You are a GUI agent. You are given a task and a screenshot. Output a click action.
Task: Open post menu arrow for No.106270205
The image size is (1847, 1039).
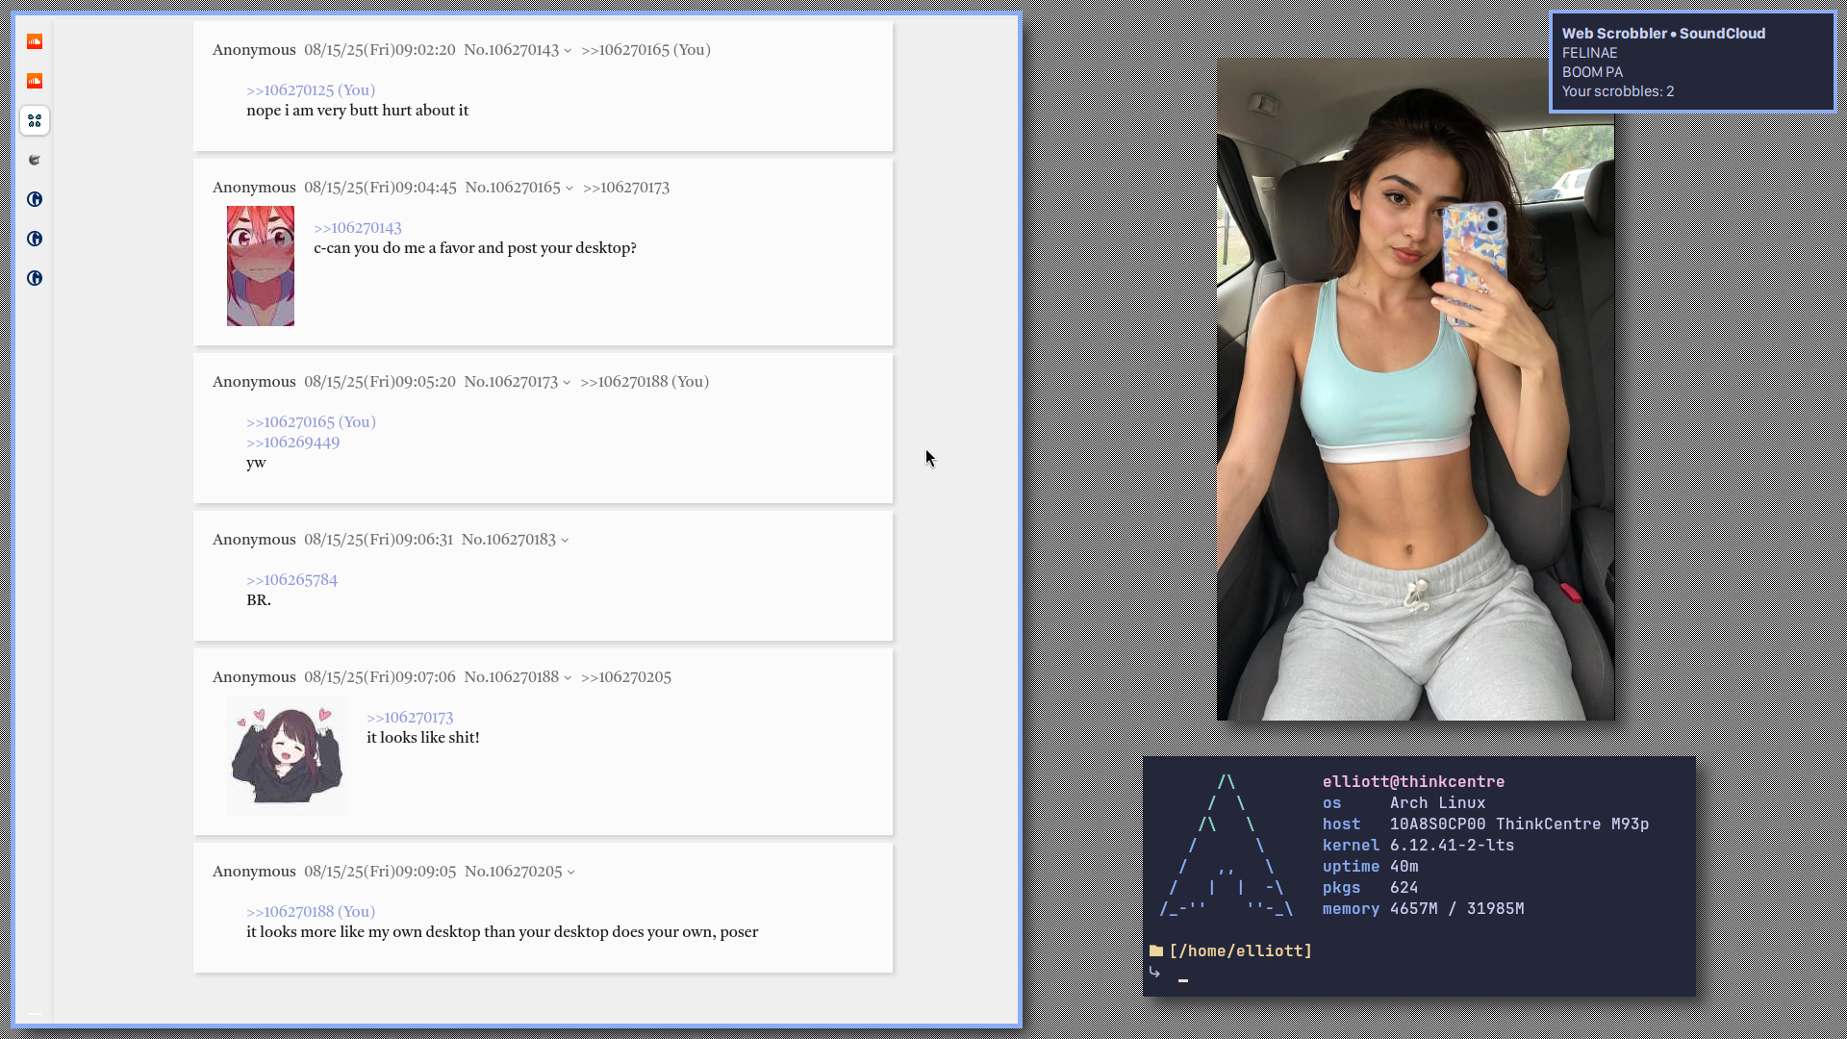(571, 873)
